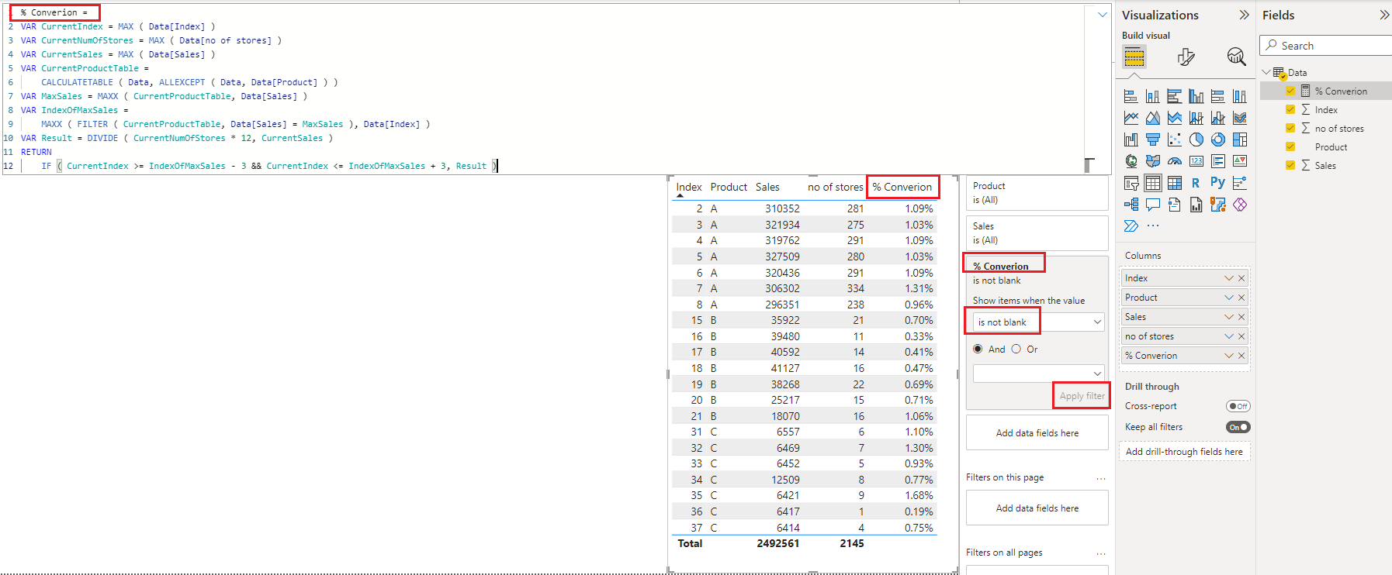Open more visuals ellipsis menu
The height and width of the screenshot is (575, 1392).
tap(1153, 226)
